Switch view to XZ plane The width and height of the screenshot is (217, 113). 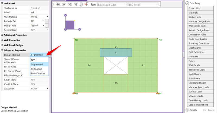(70, 5)
